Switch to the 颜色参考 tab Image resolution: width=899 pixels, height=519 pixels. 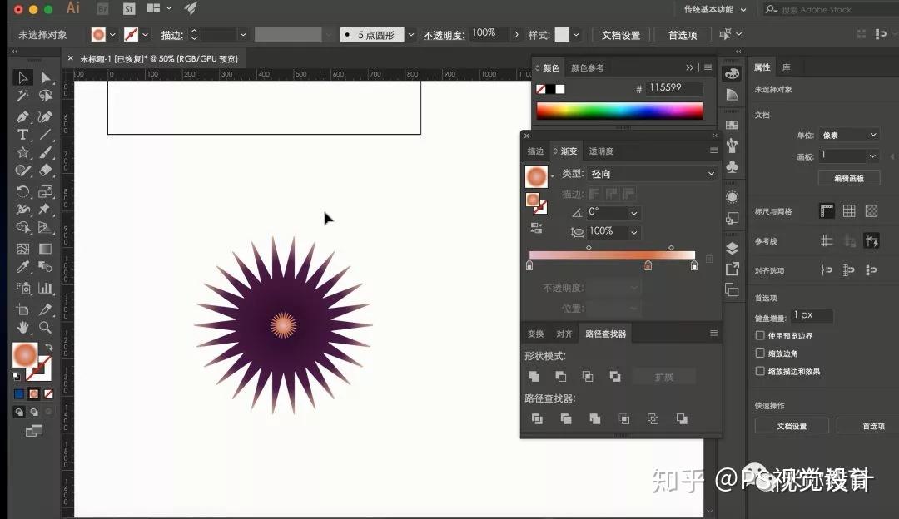click(587, 67)
